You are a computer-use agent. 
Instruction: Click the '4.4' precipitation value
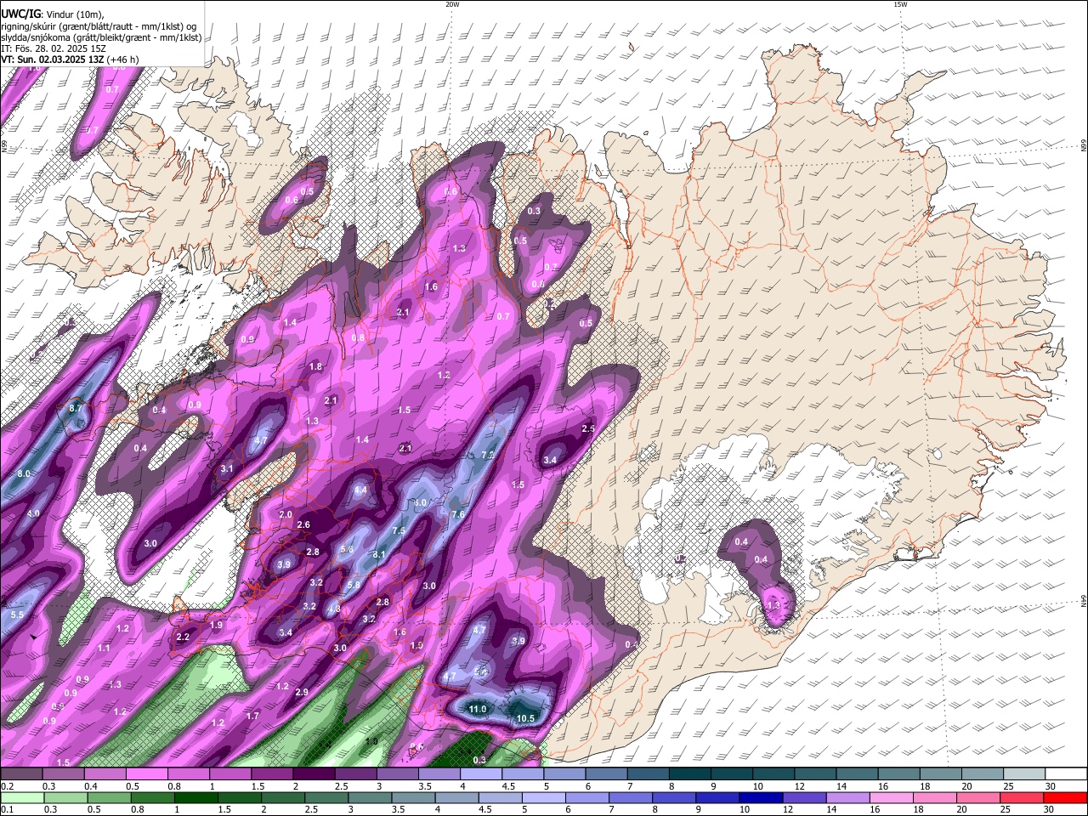[x=360, y=490]
